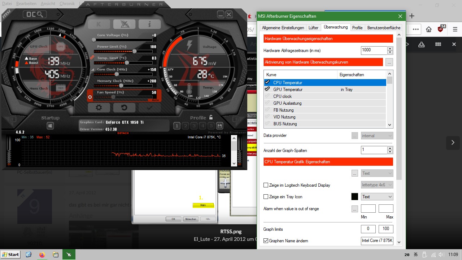Screen dimensions: 462x260
Task: Open the lettertype 4x6 dropdown
Action: tap(377, 185)
